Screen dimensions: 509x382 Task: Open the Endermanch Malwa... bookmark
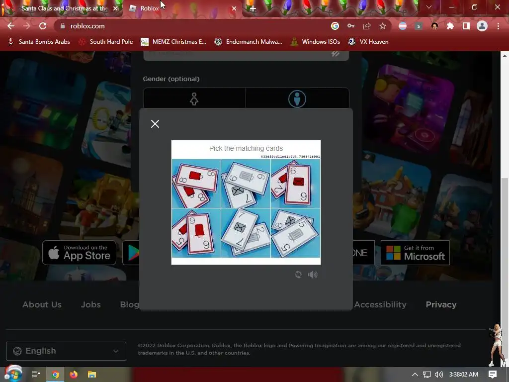click(x=249, y=42)
